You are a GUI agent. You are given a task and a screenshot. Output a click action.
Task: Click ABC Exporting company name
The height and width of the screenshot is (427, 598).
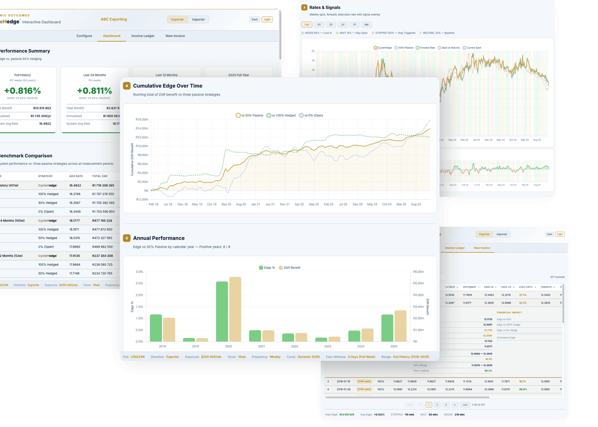(x=114, y=19)
